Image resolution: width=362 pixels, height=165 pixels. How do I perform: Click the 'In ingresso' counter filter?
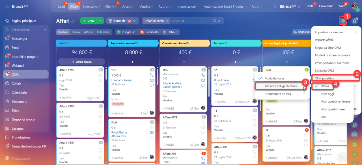point(126,32)
